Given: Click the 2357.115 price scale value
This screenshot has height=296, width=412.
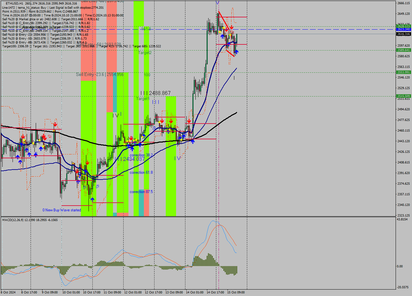Looking at the screenshot, I should 404,194.
